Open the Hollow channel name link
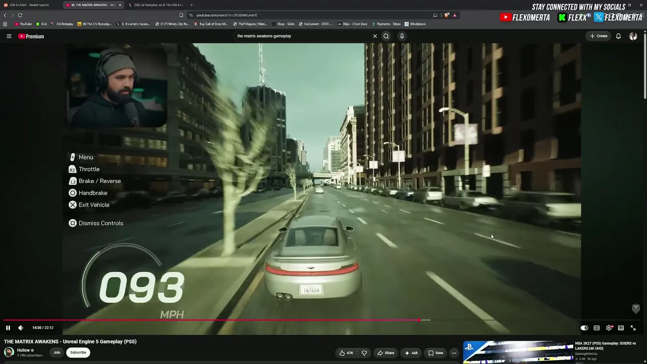The height and width of the screenshot is (364, 647). click(x=23, y=350)
